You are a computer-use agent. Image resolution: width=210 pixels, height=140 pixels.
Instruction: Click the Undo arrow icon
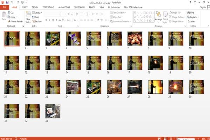click(x=12, y=2)
